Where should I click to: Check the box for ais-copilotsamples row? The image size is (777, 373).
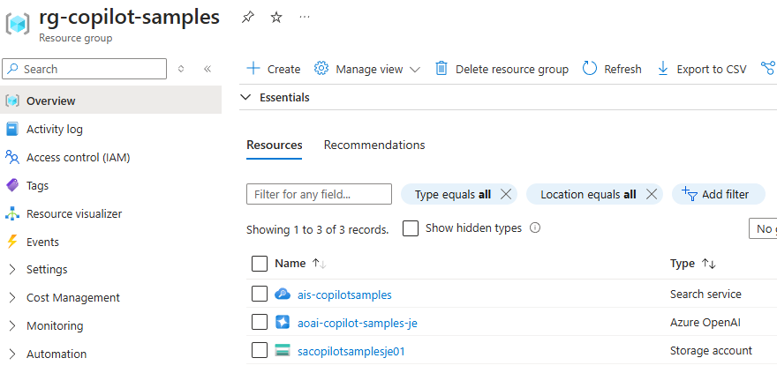tap(260, 295)
